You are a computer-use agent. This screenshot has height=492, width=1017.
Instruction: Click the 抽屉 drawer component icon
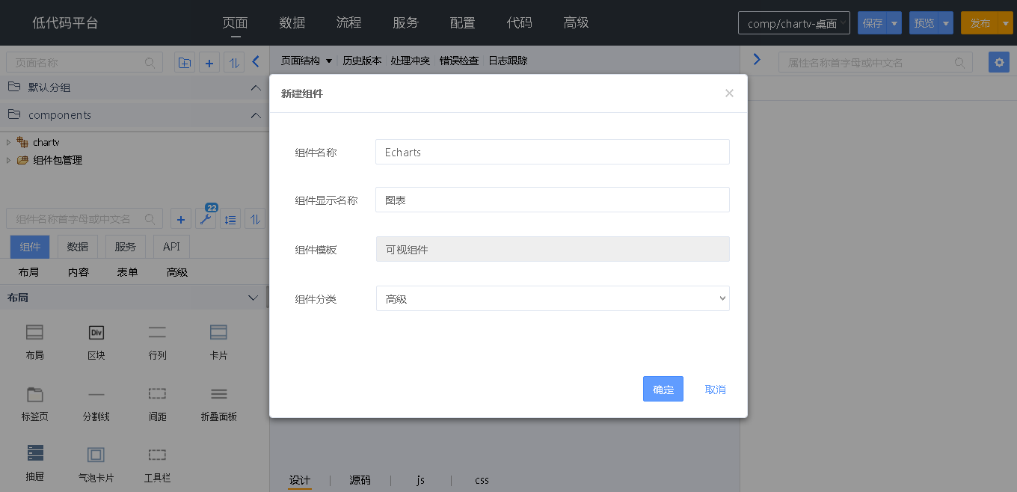point(34,454)
